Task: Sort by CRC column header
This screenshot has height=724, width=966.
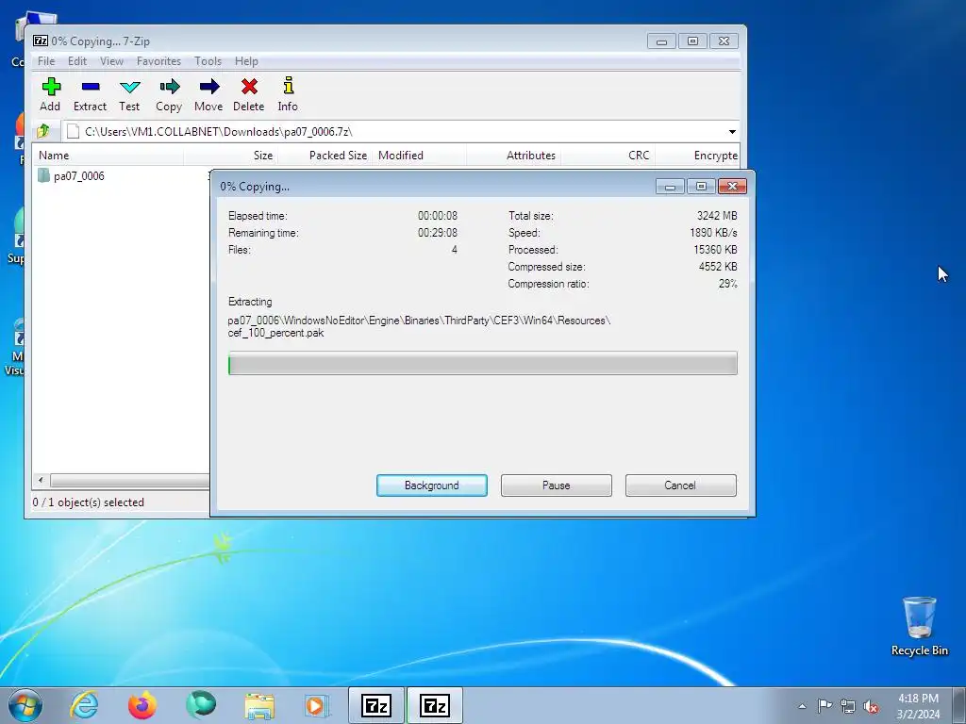Action: (608, 156)
